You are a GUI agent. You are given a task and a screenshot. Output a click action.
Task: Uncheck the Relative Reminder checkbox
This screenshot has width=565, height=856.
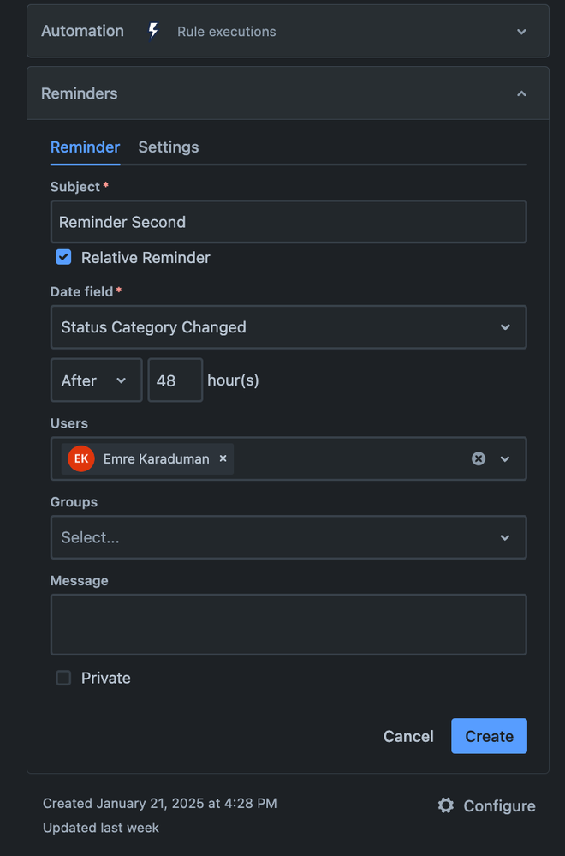63,257
